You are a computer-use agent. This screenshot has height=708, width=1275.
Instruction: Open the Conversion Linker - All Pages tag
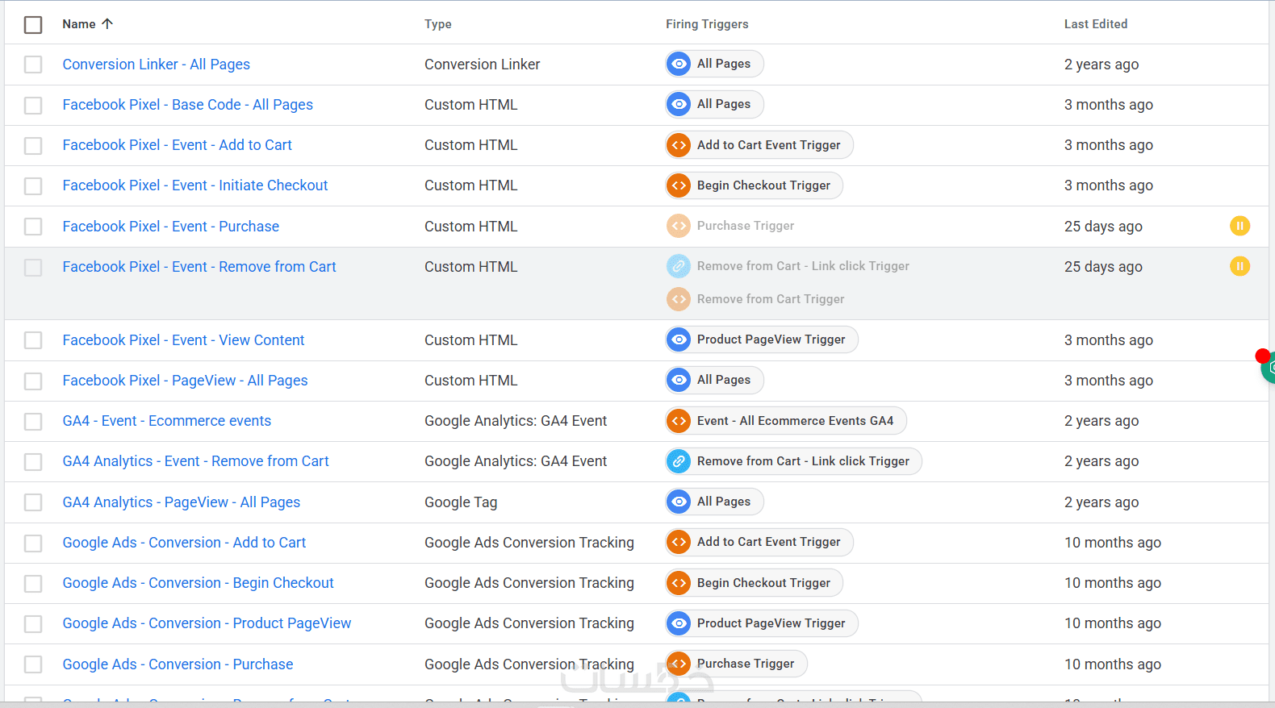157,65
